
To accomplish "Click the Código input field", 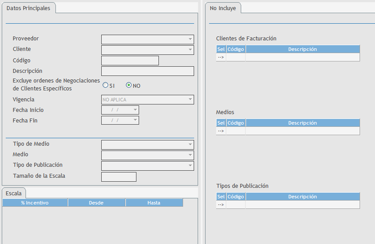I will pos(130,61).
